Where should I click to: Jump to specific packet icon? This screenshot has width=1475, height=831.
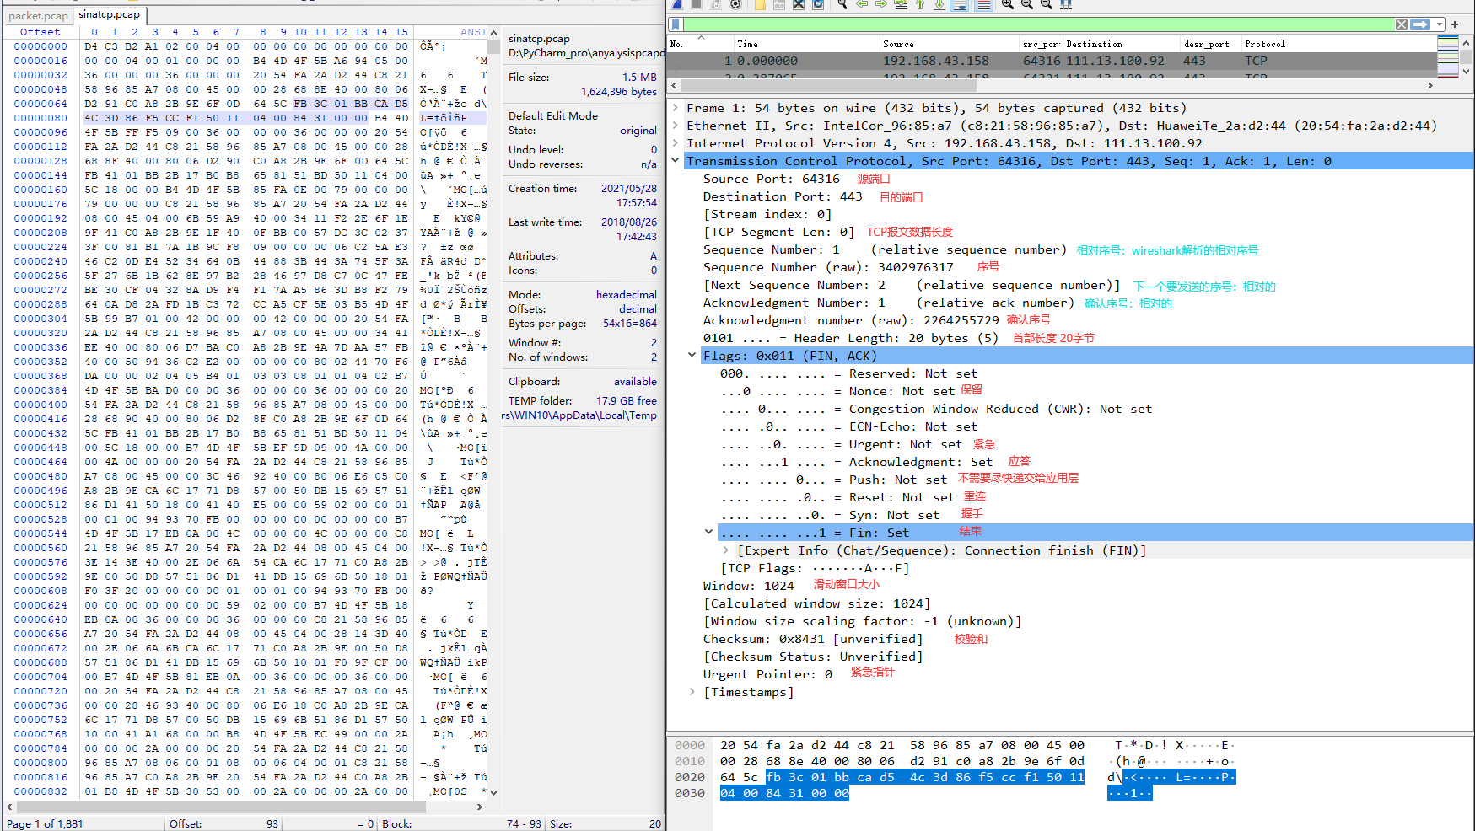[x=901, y=4]
